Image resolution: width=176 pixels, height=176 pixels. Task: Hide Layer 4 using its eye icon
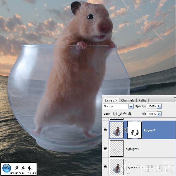click(x=105, y=130)
